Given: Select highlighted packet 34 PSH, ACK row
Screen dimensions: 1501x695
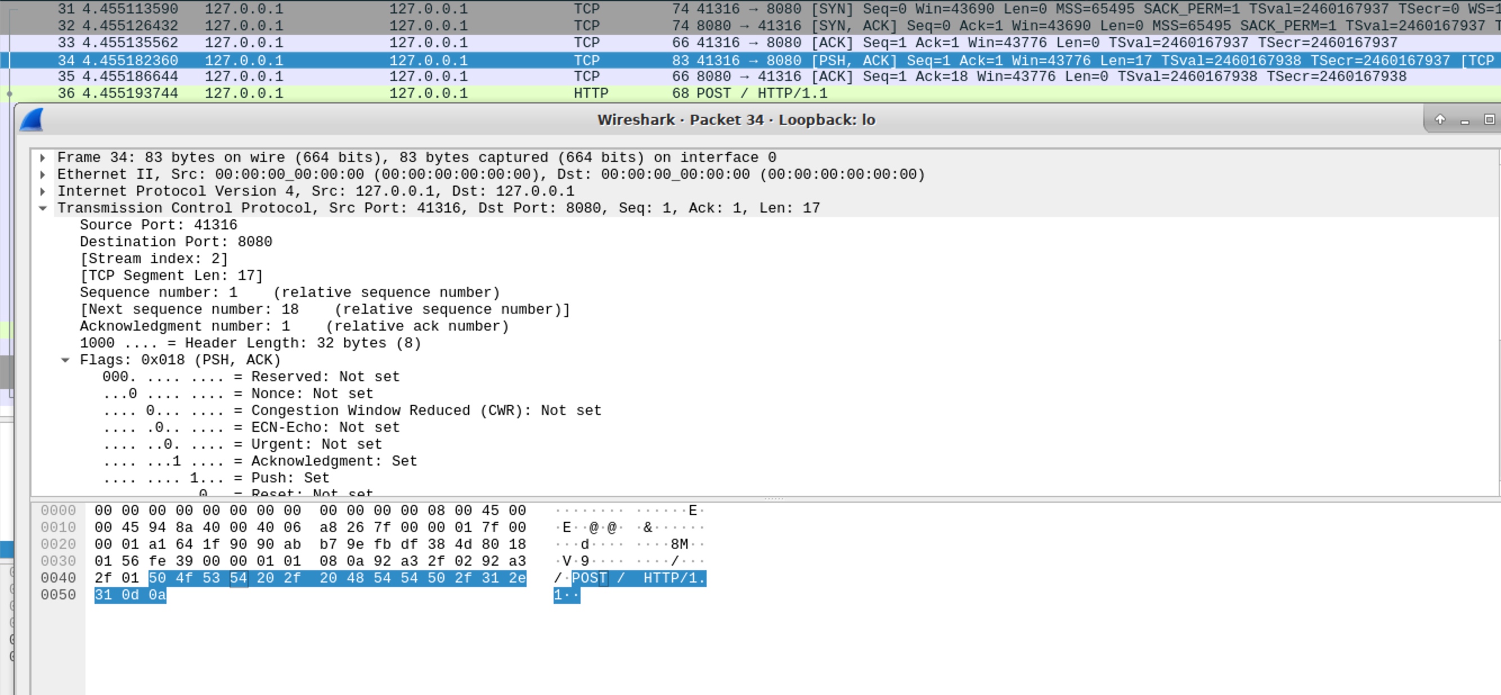Looking at the screenshot, I should (x=750, y=60).
